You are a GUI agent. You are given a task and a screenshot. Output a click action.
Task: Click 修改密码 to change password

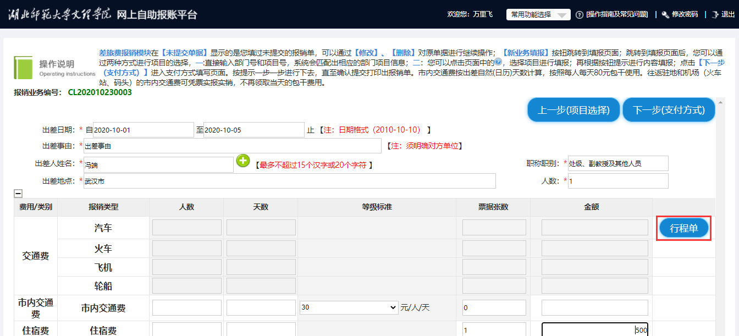pos(685,15)
